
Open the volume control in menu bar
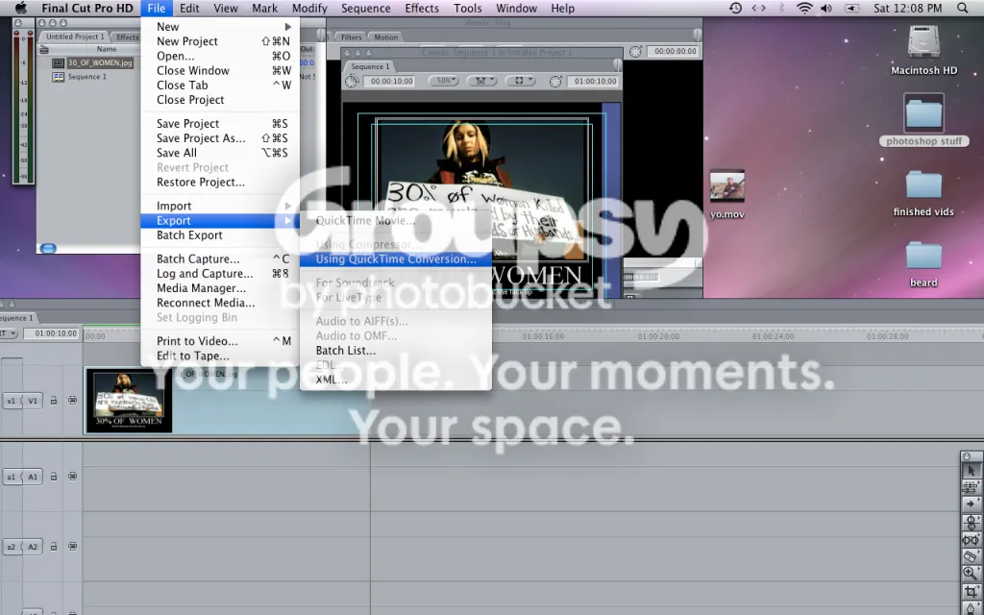click(x=826, y=8)
